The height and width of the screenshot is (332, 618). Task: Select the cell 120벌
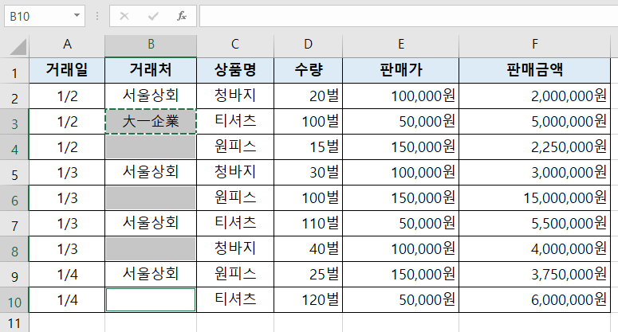tap(309, 300)
